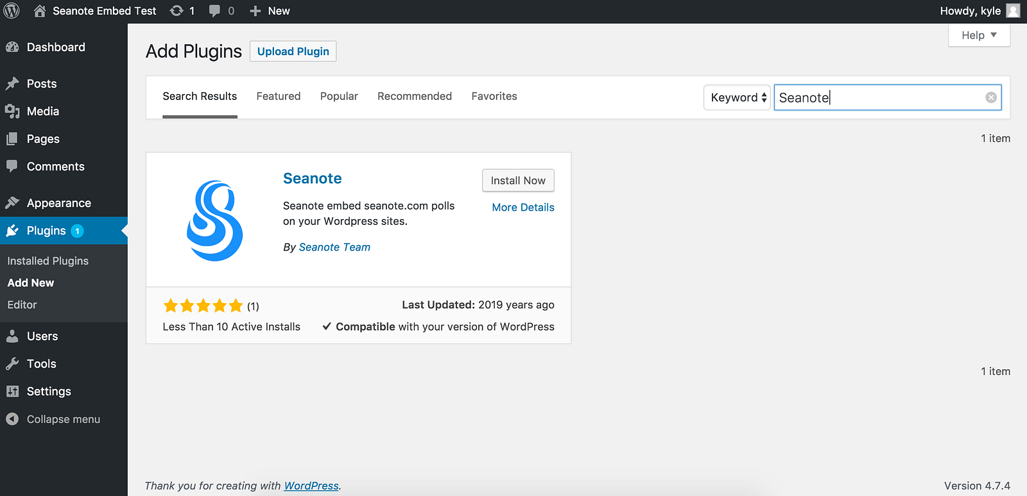Focus the plugin search input field
This screenshot has height=496, width=1027.
click(879, 97)
